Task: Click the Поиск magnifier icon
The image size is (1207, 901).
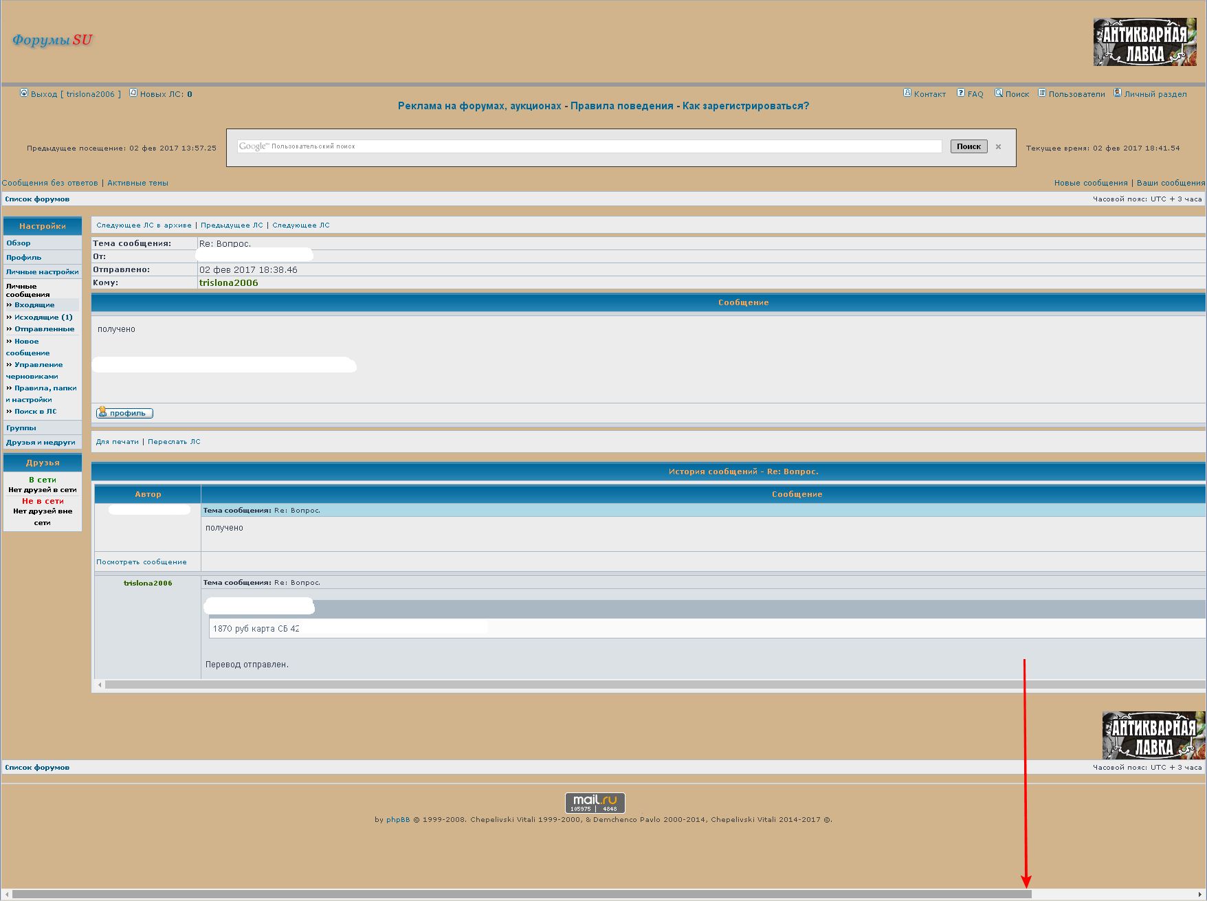Action: click(x=999, y=93)
